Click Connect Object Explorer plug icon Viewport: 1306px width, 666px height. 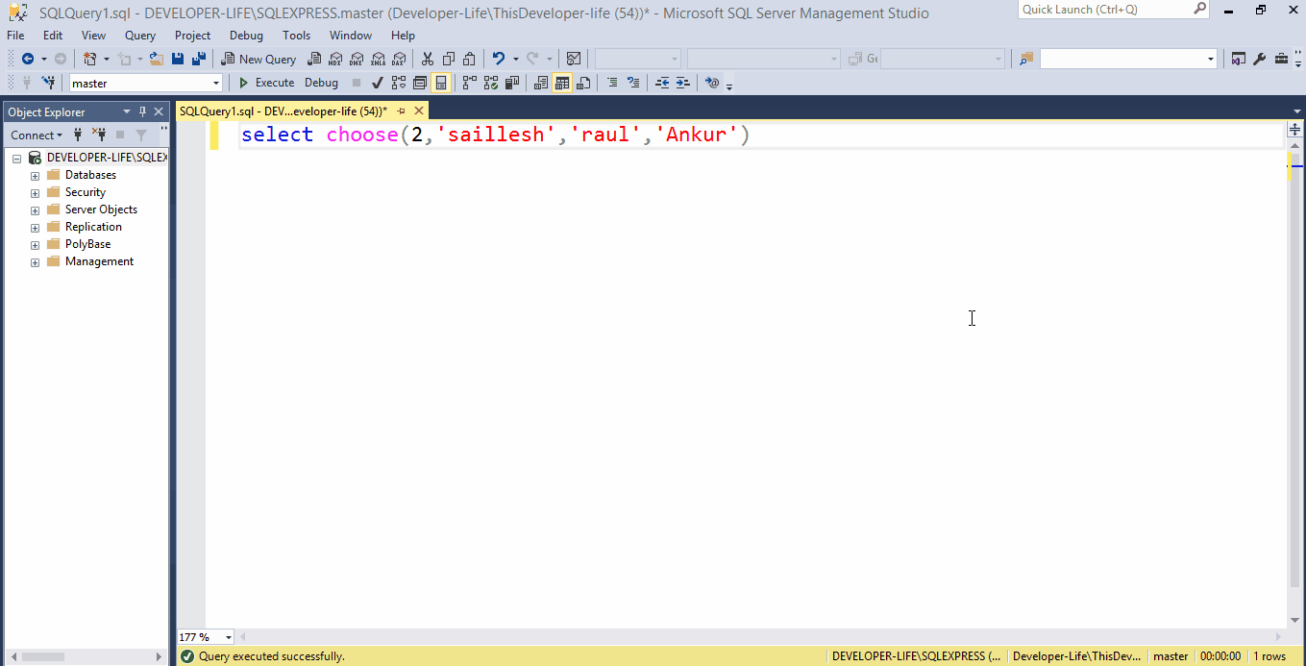78,135
